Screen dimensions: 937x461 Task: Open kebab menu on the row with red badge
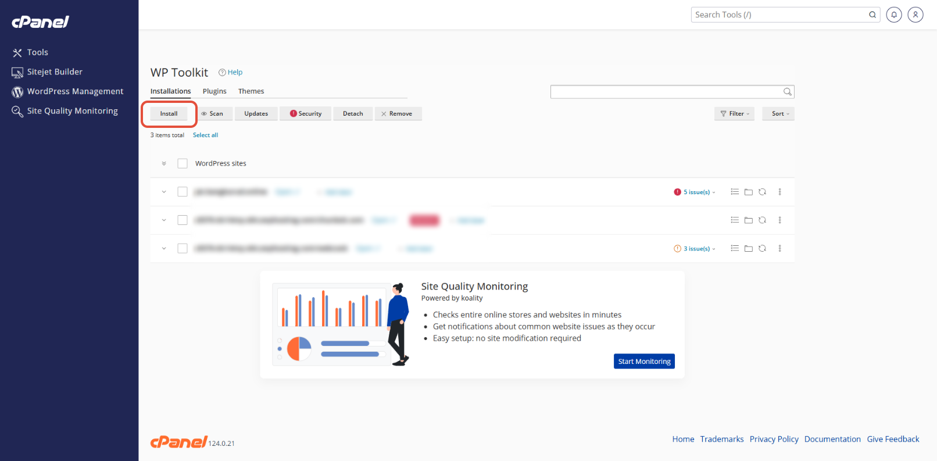pos(780,220)
